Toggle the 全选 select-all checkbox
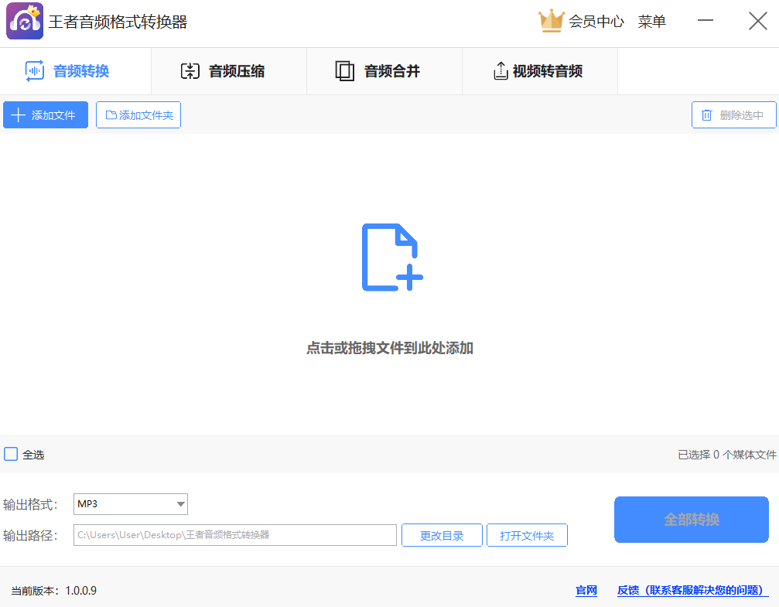779x607 pixels. [11, 454]
